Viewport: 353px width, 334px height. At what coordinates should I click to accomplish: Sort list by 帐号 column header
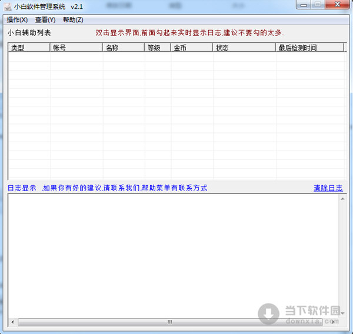tap(76, 48)
